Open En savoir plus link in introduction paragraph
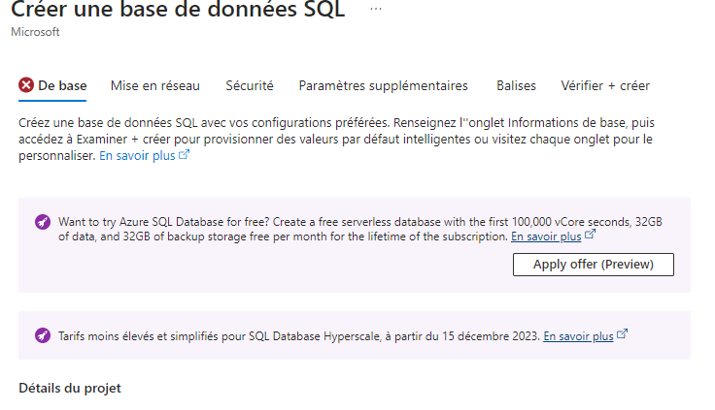 pos(137,156)
